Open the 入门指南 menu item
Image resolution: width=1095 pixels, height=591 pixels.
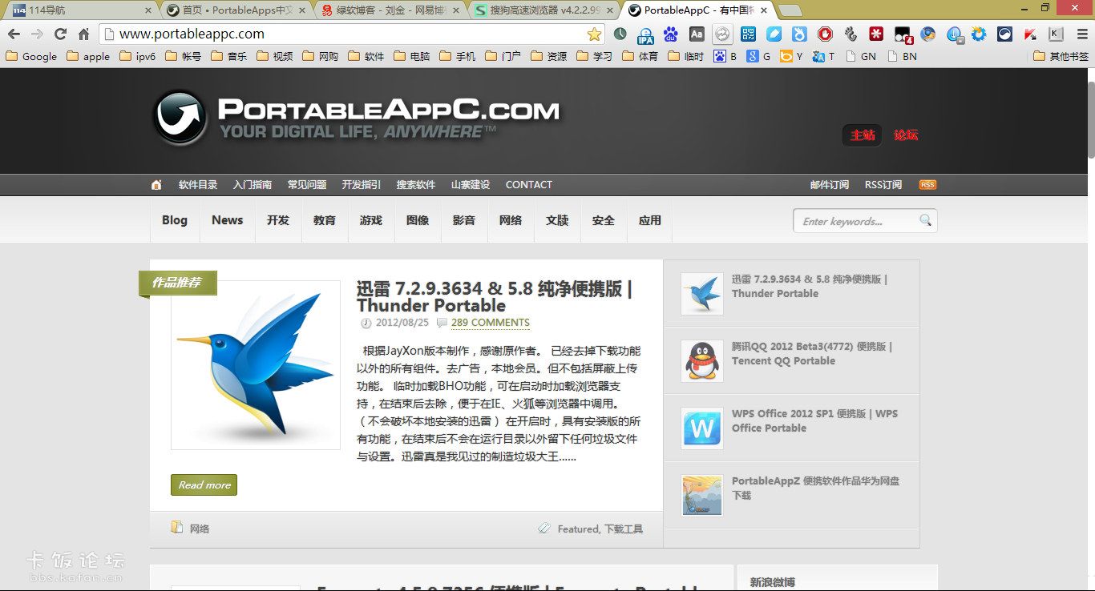point(253,185)
